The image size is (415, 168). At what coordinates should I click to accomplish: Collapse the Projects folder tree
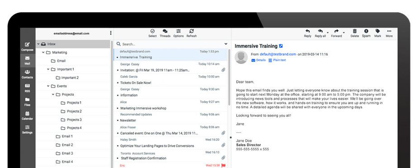(53, 94)
